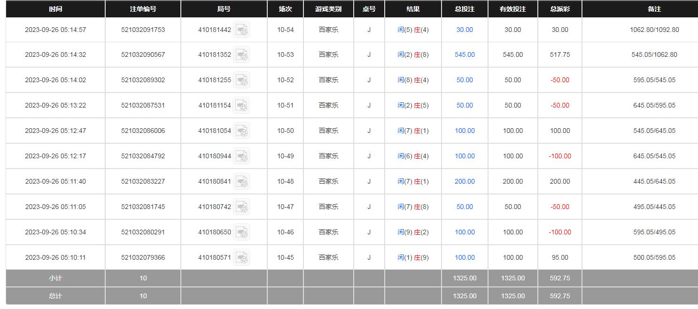Select bet number 521032080291
Viewport: 698px width, 309px height.
pyautogui.click(x=143, y=232)
